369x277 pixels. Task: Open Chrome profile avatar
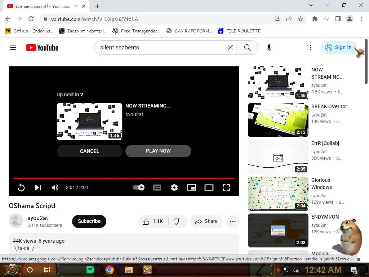[350, 19]
